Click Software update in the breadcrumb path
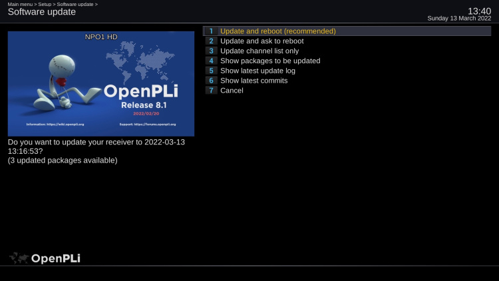Screen dimensions: 499x281 (x=75, y=4)
